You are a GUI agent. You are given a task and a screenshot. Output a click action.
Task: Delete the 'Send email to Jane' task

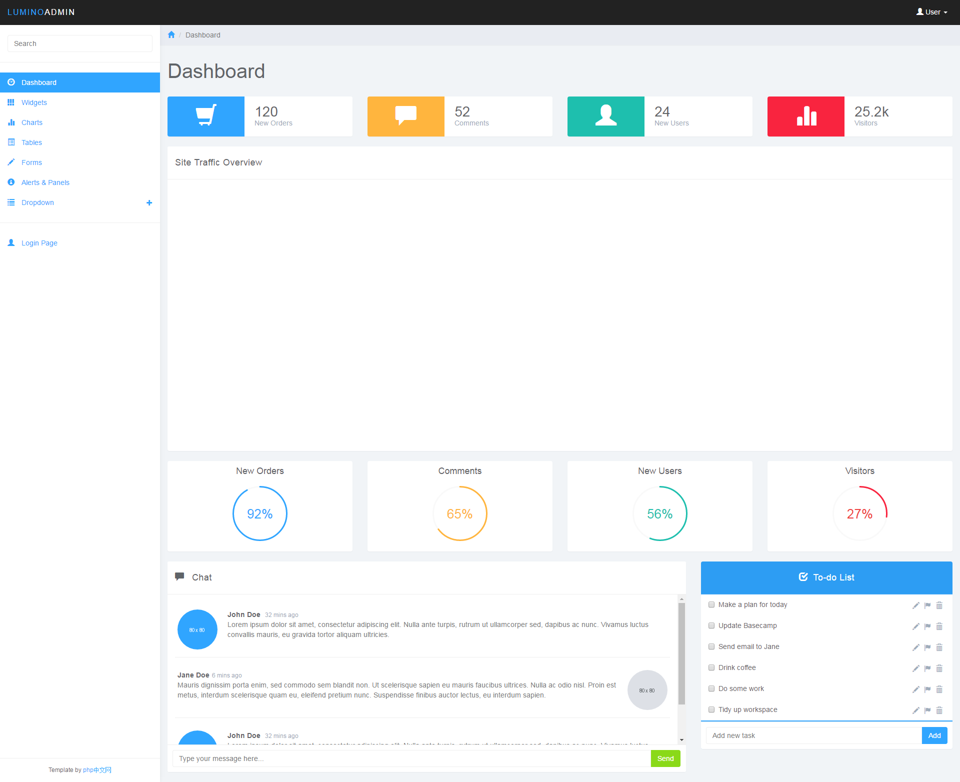[x=939, y=647]
